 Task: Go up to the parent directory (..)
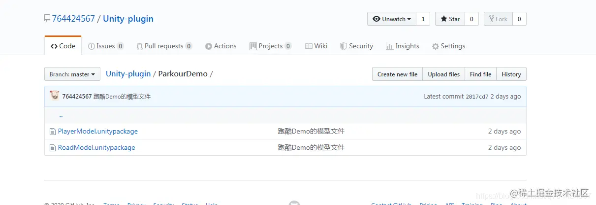click(61, 115)
